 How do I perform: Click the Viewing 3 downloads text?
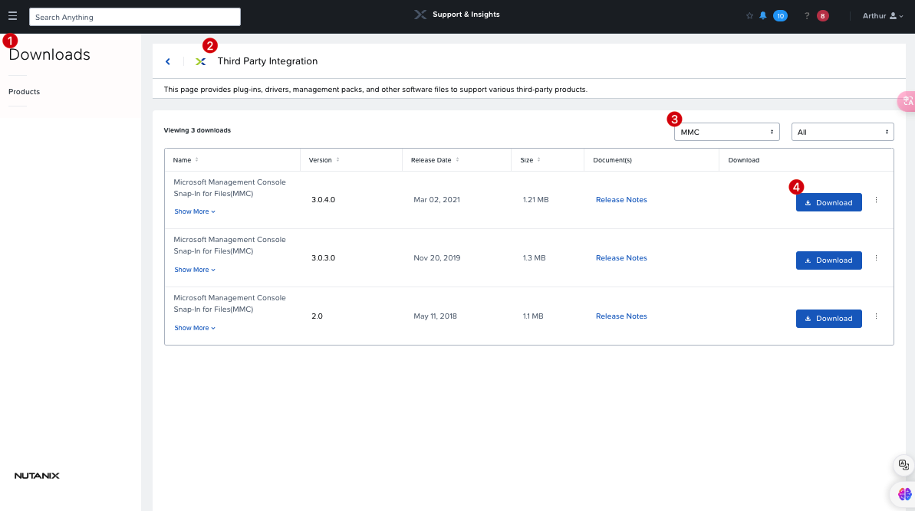pos(197,130)
